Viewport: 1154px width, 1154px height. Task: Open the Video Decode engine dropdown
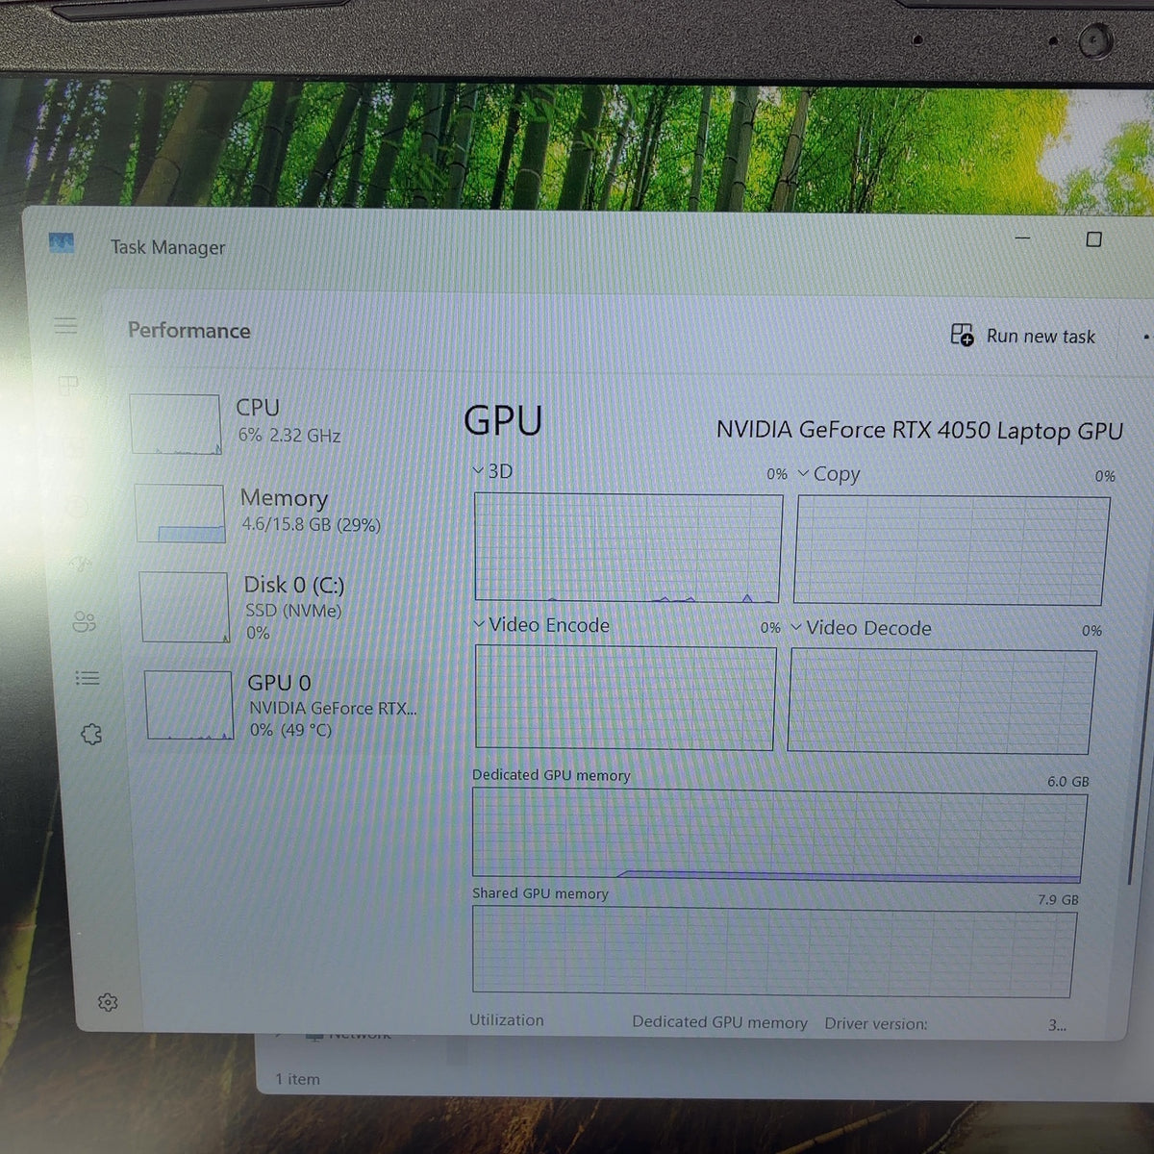pos(796,627)
